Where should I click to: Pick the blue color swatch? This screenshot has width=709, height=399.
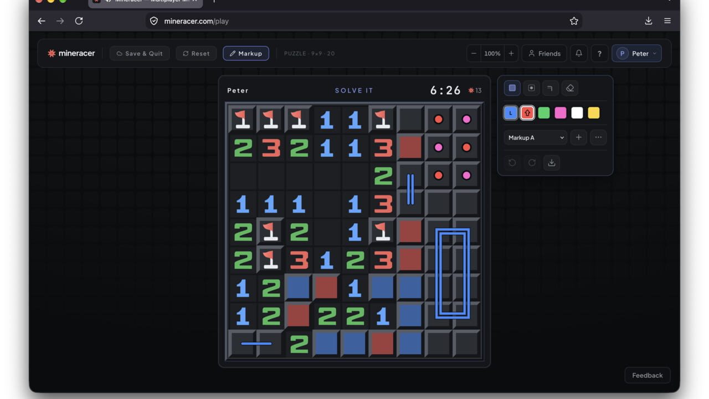511,113
